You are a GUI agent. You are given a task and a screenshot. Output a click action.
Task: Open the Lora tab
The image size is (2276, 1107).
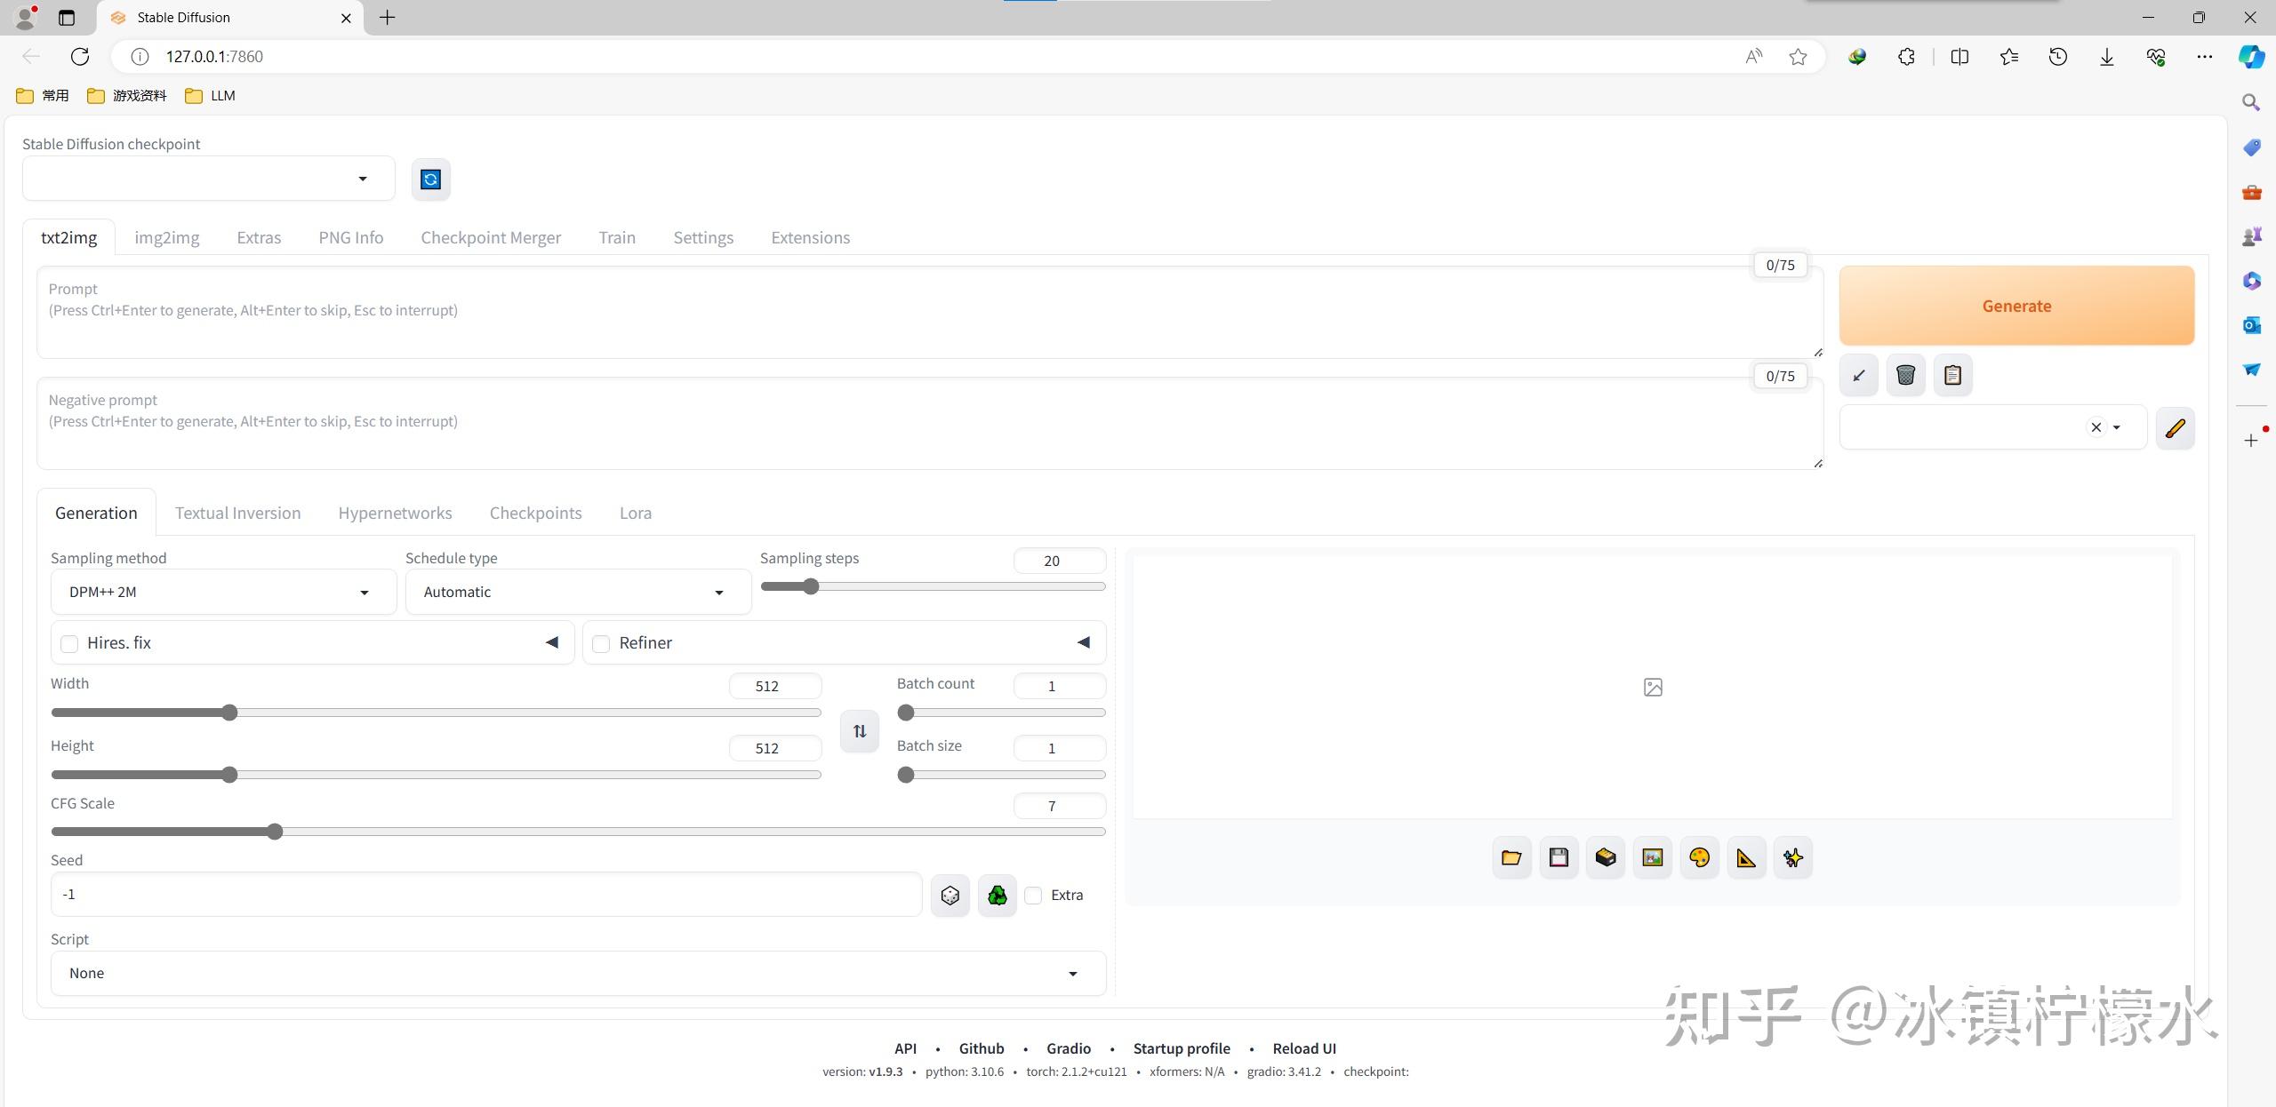point(635,513)
